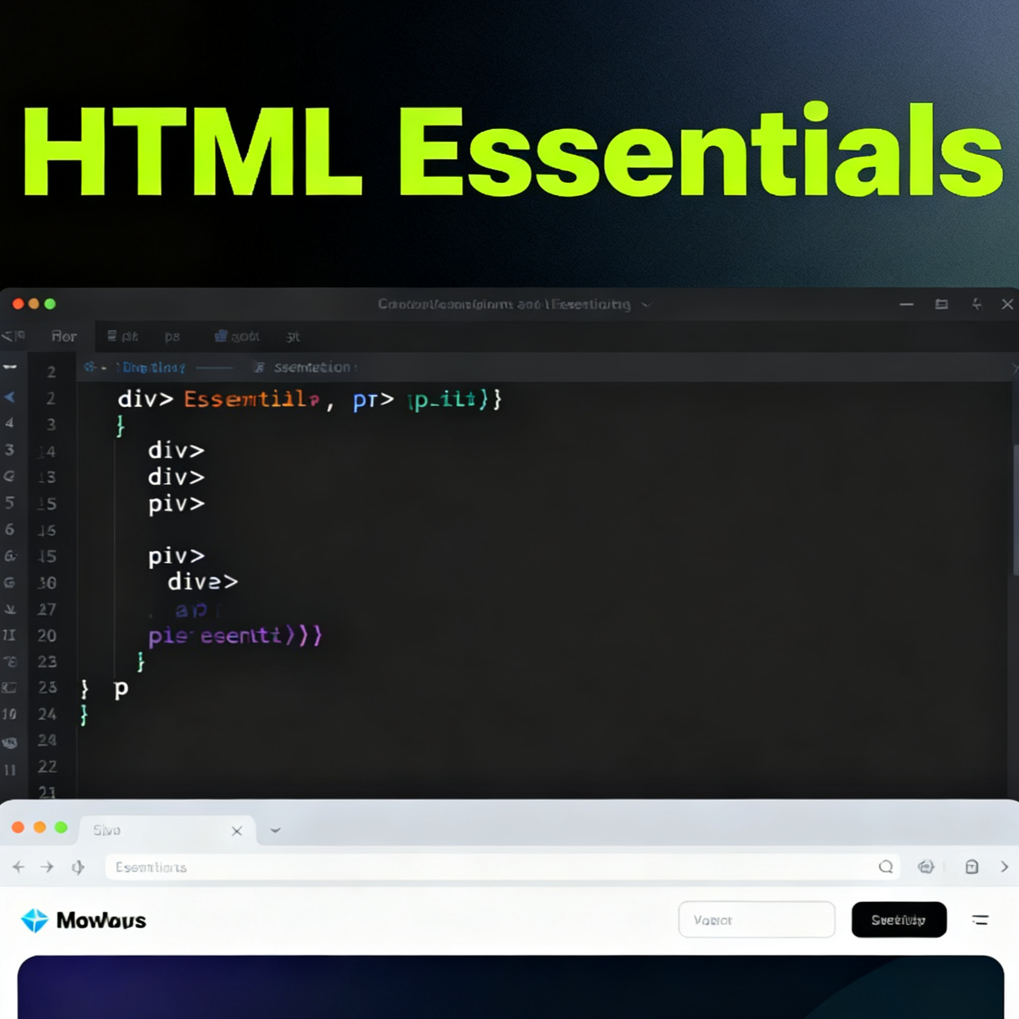The width and height of the screenshot is (1019, 1019).
Task: Click the outlined input field in the page header
Action: pos(756,919)
